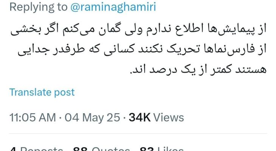Open the 83 Likes list
The height and width of the screenshot is (151, 276).
click(x=161, y=149)
